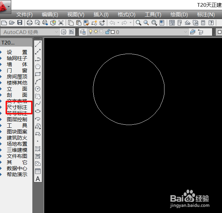Select the Line tool in draw toolbar
Screen dimensions: 222x213
tap(38, 44)
